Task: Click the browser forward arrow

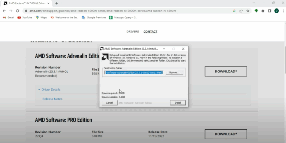Action: (x=11, y=11)
